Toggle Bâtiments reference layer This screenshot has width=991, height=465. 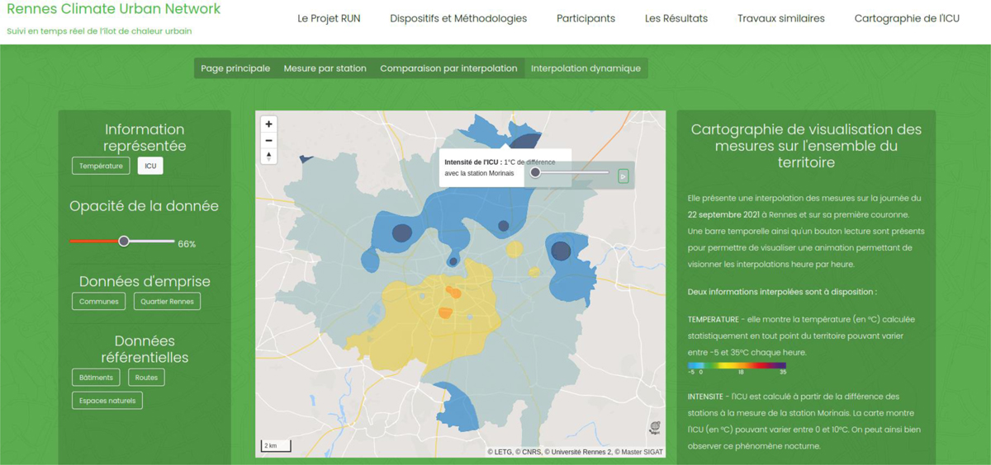point(96,377)
